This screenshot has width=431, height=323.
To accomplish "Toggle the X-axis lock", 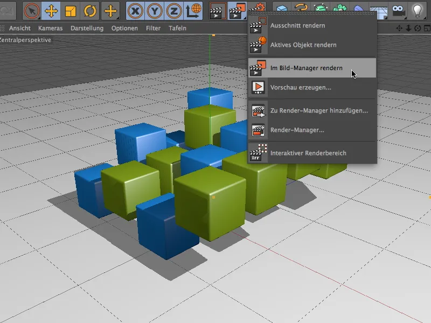I will (135, 9).
